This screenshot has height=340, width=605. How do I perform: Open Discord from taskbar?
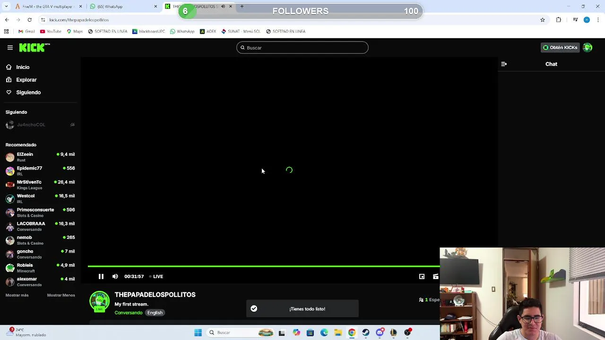[380, 332]
